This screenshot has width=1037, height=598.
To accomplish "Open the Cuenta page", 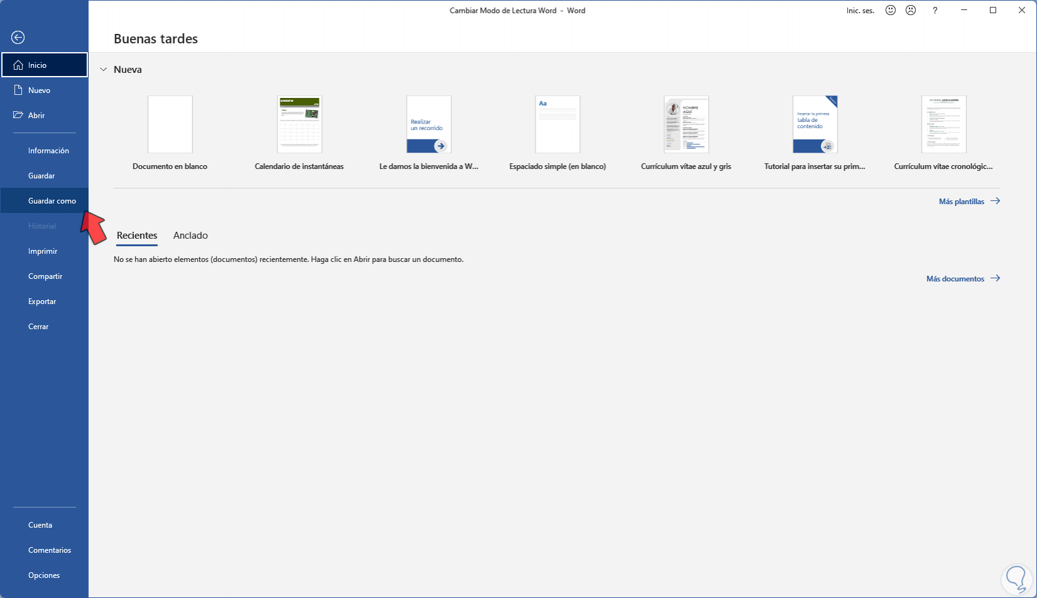I will pyautogui.click(x=44, y=525).
